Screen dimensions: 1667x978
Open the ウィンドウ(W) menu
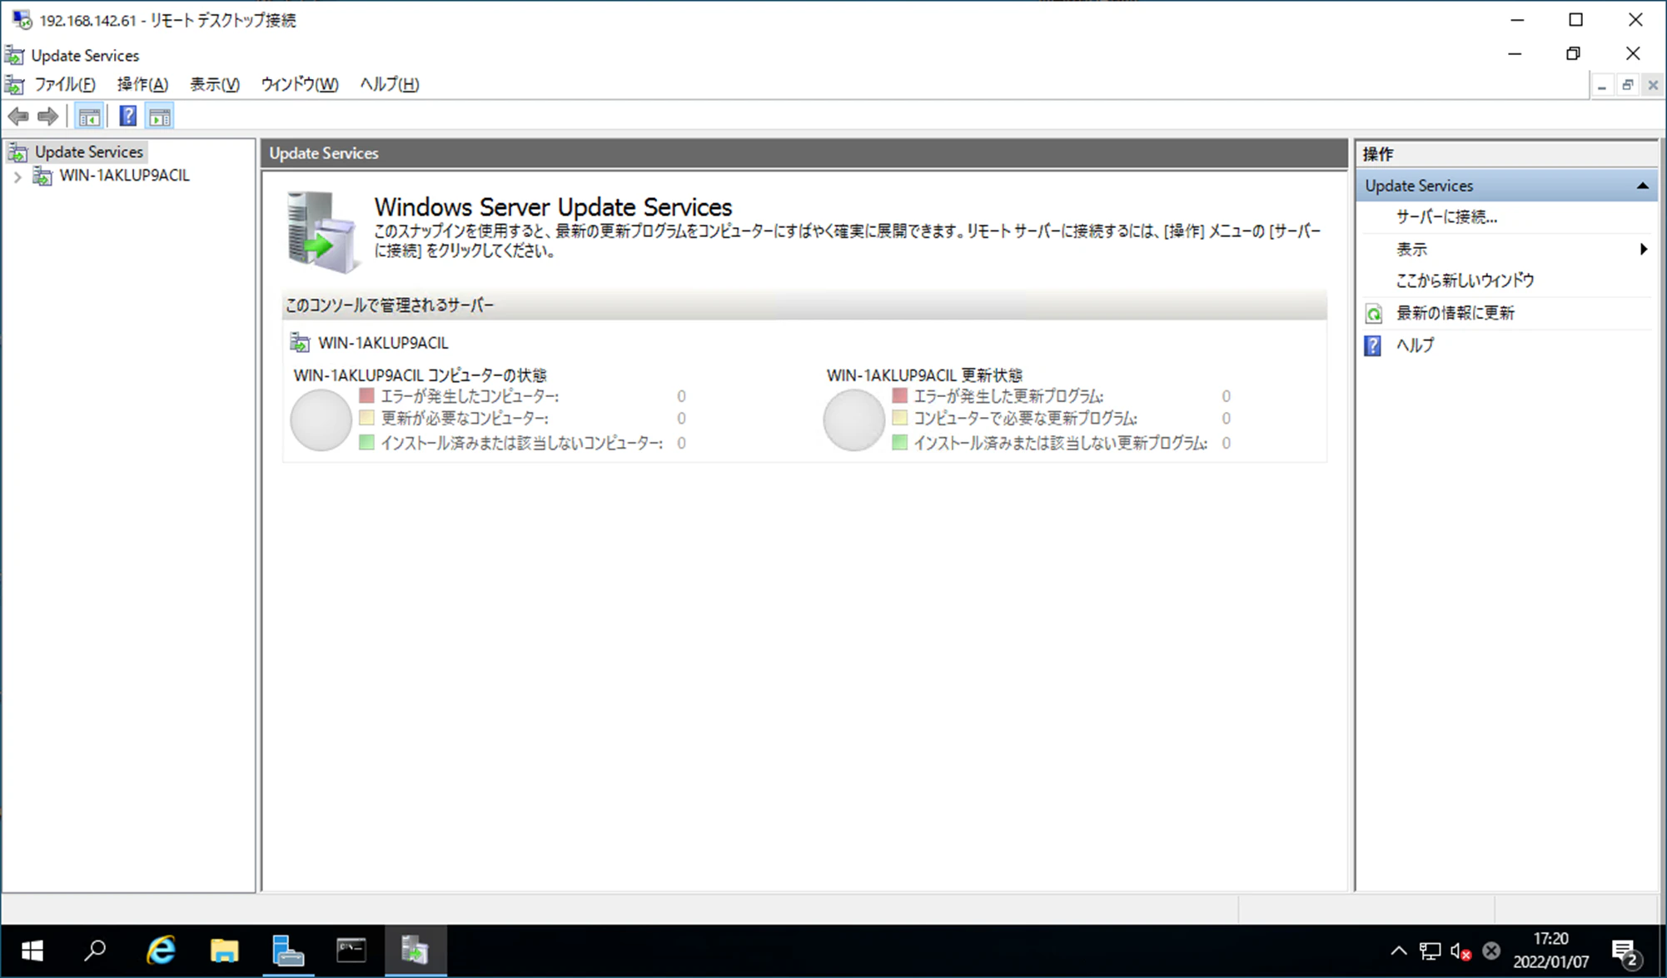pos(300,84)
